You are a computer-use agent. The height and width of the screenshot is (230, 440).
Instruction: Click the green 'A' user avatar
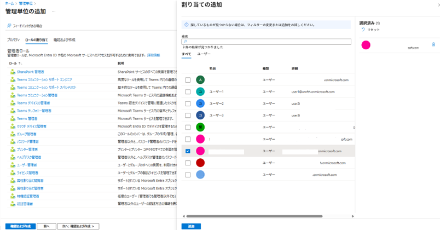(200, 80)
